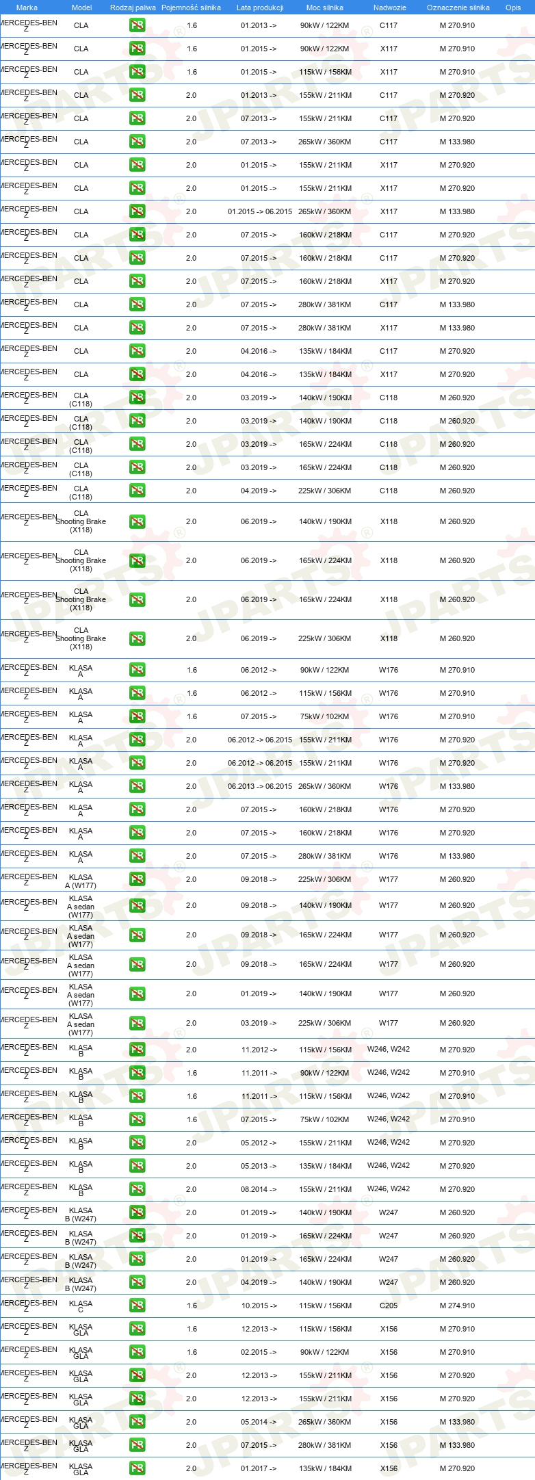Image resolution: width=535 pixels, height=1480 pixels.
Task: Click fuel icon for KLASA GLA 05.2014 265kW
Action: pyautogui.click(x=137, y=1422)
